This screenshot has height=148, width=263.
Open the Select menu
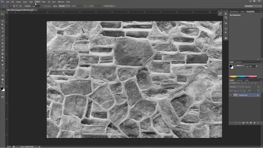37,2
